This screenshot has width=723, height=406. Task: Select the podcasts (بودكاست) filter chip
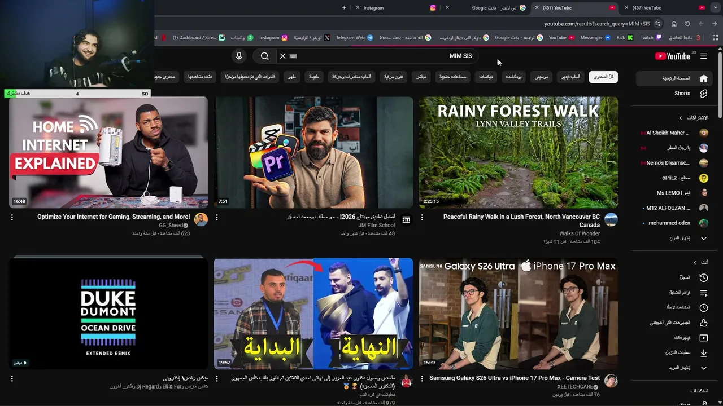[513, 77]
